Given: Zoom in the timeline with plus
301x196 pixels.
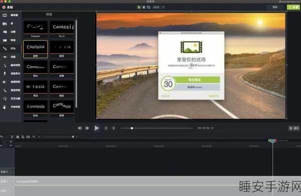Looking at the screenshot, I should tap(77, 137).
